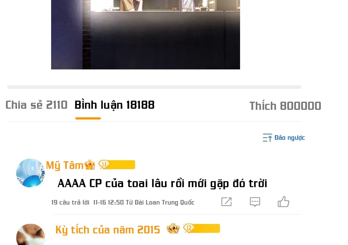The height and width of the screenshot is (245, 348).
Task: Click the avatar of Kỳ tích của năm 2015
Action: [30, 234]
